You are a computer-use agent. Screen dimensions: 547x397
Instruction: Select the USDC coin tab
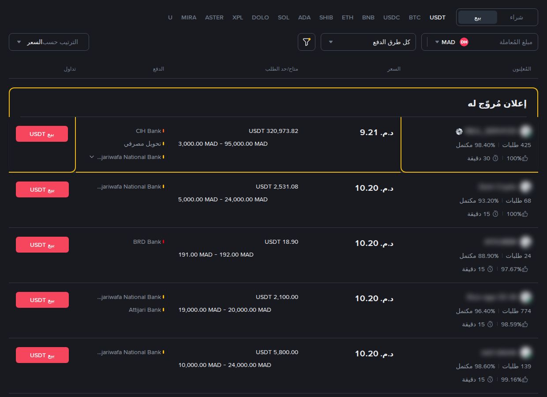tap(392, 18)
